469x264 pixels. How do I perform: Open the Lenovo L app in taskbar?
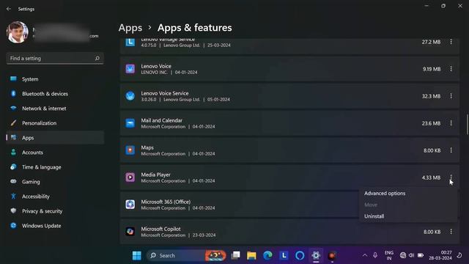click(284, 255)
